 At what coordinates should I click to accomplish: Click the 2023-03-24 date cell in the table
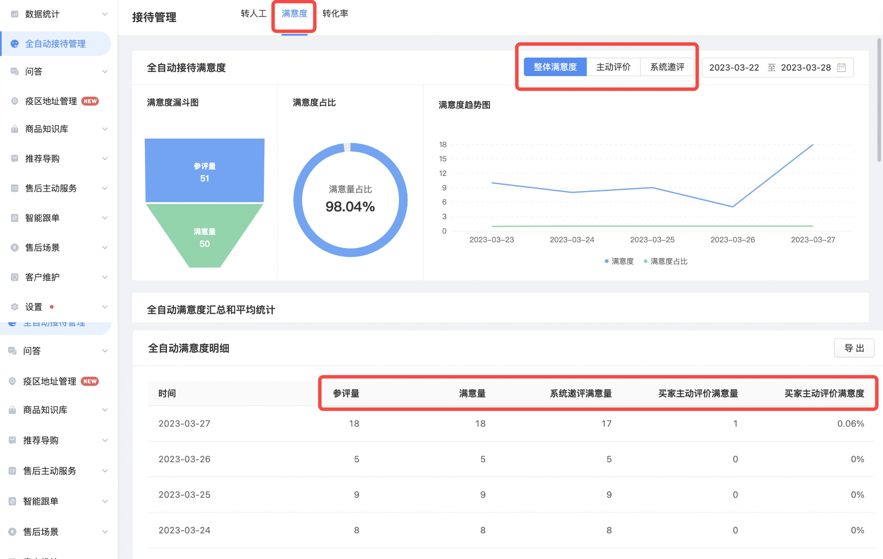184,530
